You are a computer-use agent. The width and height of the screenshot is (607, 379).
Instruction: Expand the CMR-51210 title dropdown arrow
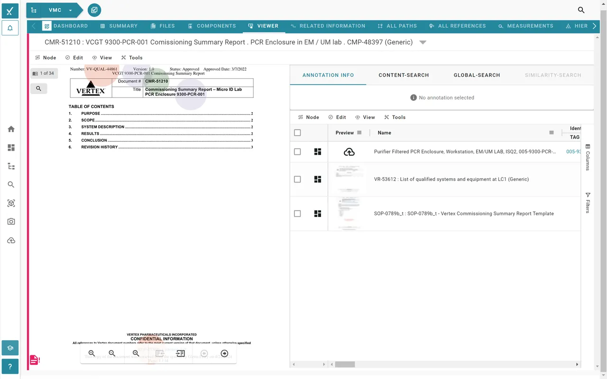(423, 42)
